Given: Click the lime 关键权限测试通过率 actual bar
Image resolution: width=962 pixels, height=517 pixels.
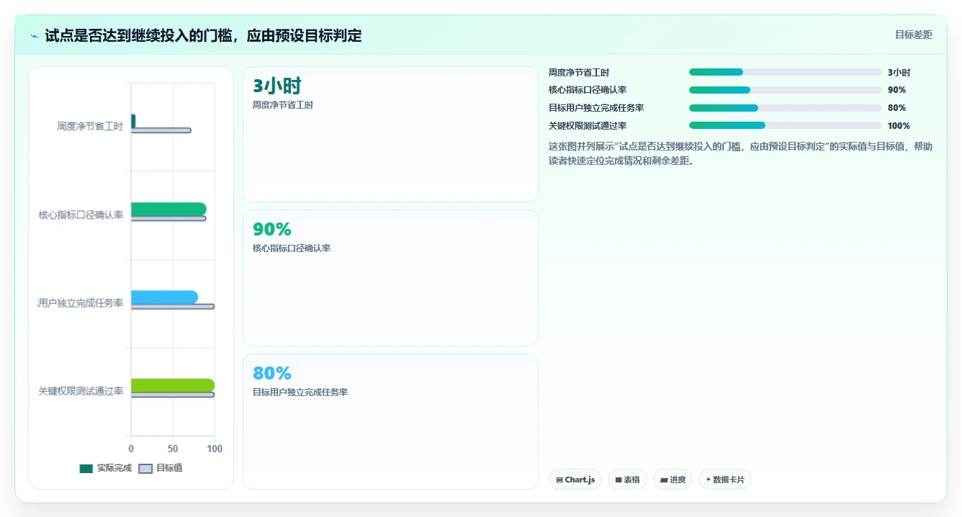Looking at the screenshot, I should tap(173, 385).
